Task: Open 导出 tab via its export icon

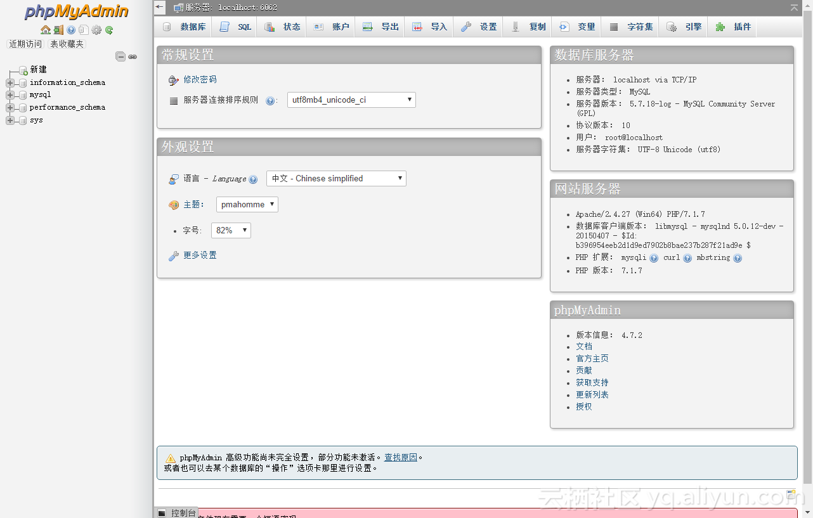Action: click(x=367, y=27)
